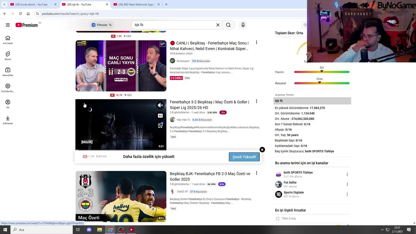Open Windows Start menu
The height and width of the screenshot is (234, 416).
coord(5,230)
